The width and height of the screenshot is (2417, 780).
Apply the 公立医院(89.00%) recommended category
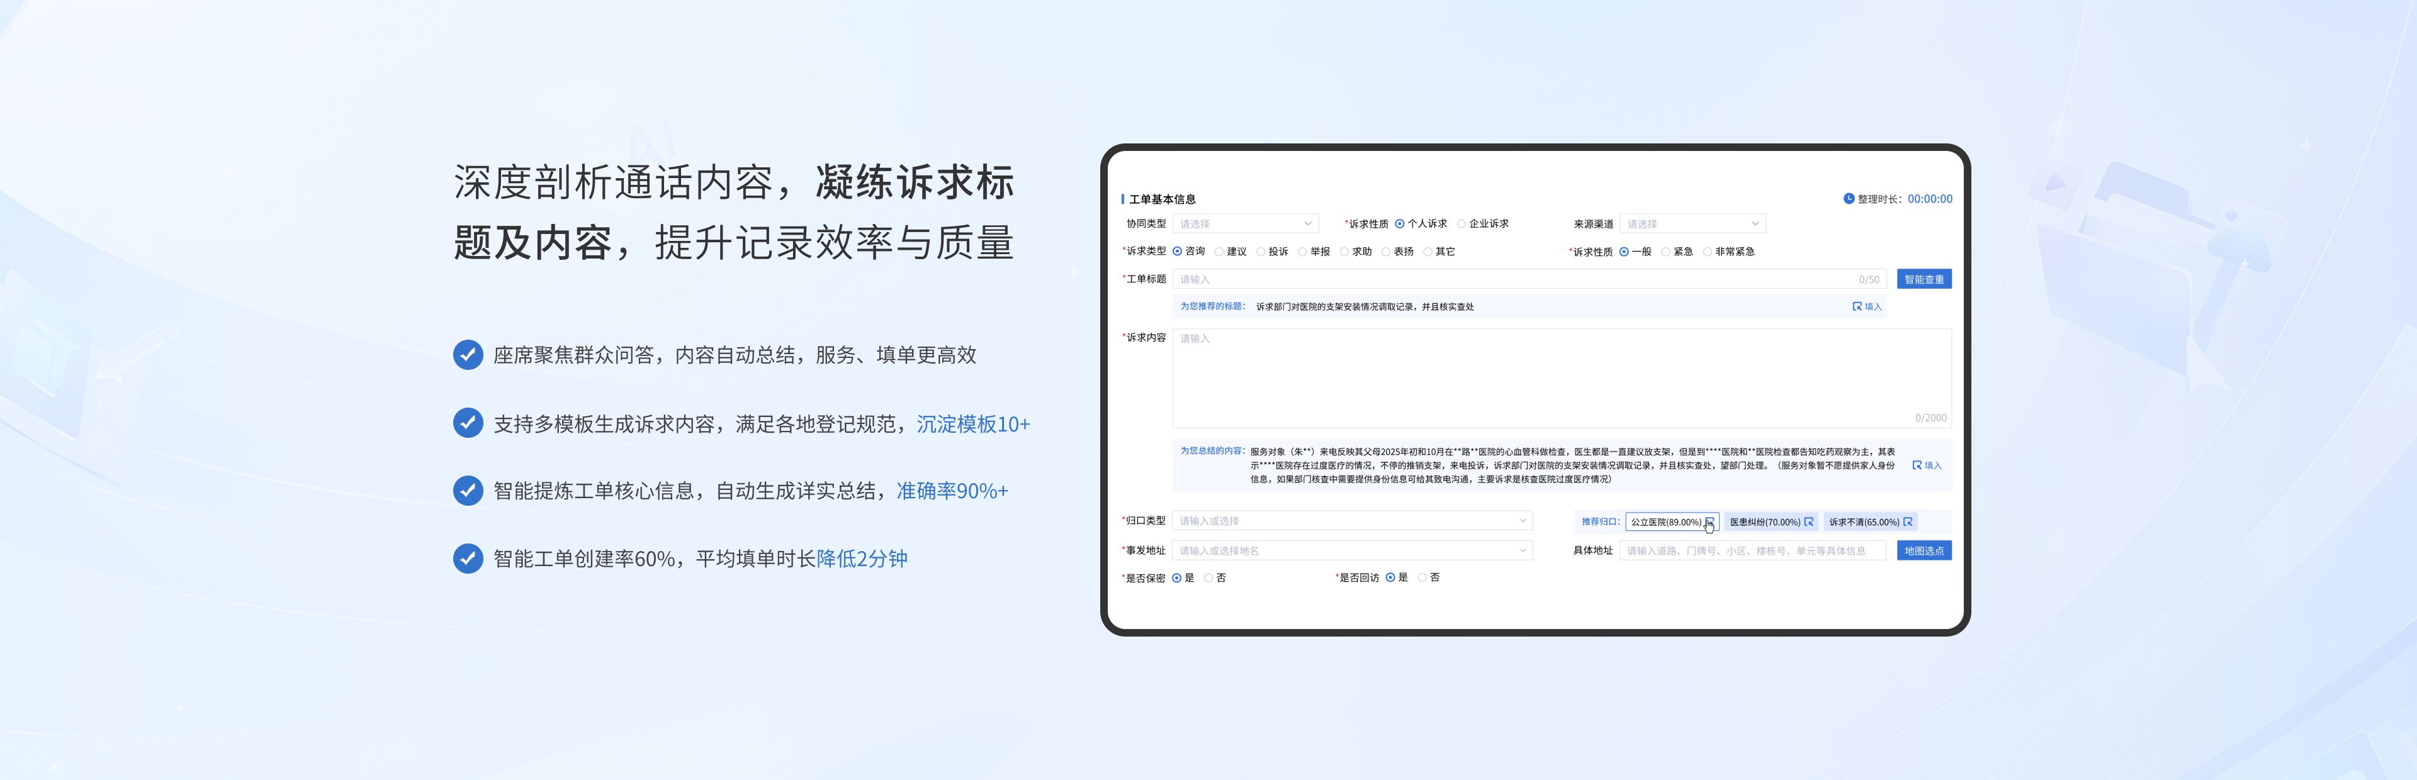point(1672,522)
